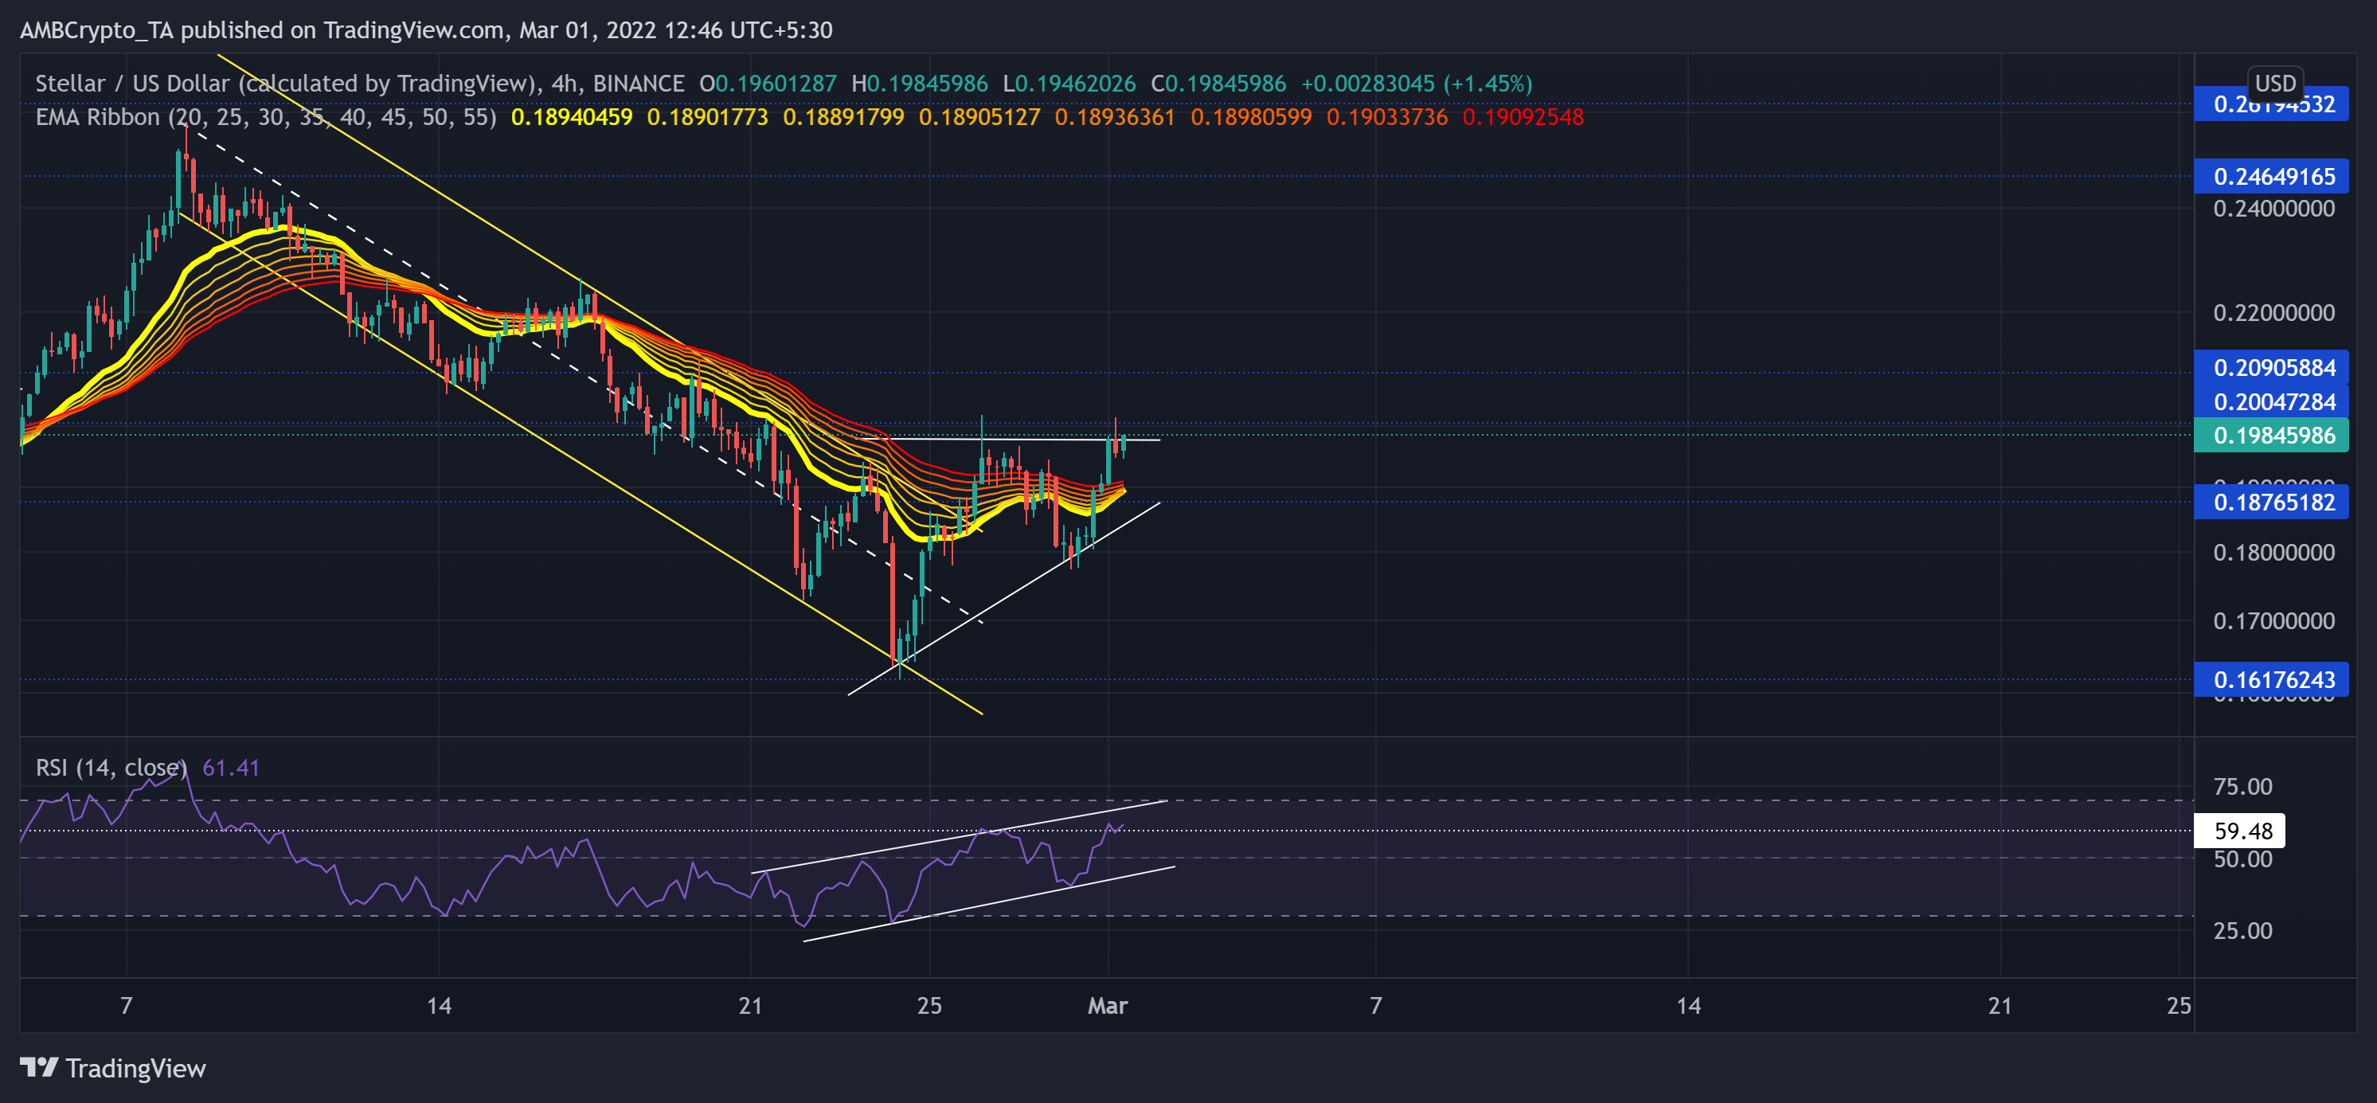Image resolution: width=2377 pixels, height=1103 pixels.
Task: Click the Stellar / US Dollar chart title
Action: click(360, 83)
